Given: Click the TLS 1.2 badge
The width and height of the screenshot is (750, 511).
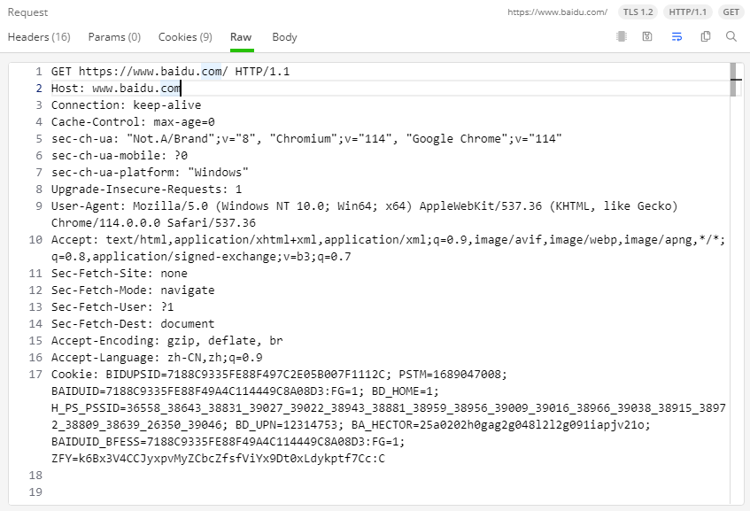Looking at the screenshot, I should tap(638, 12).
